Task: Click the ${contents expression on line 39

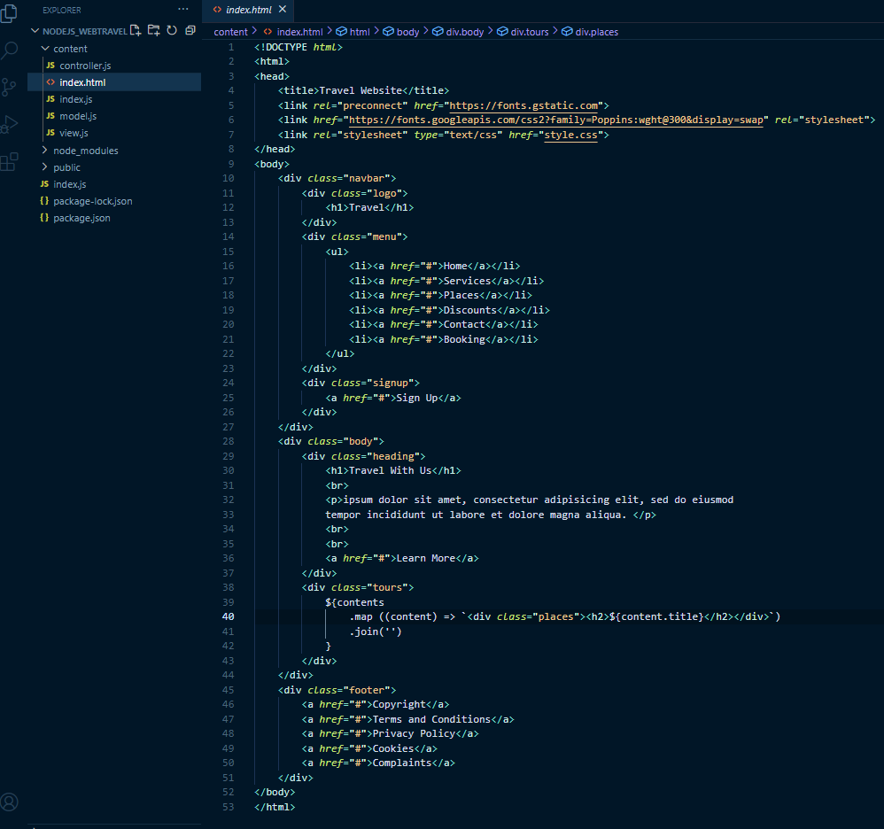Action: (x=354, y=602)
